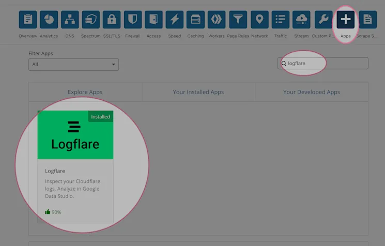Switch to Your Developed Apps tab

[312, 92]
